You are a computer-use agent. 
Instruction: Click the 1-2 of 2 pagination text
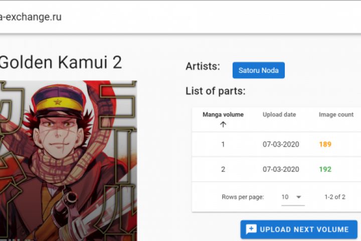[x=334, y=197]
